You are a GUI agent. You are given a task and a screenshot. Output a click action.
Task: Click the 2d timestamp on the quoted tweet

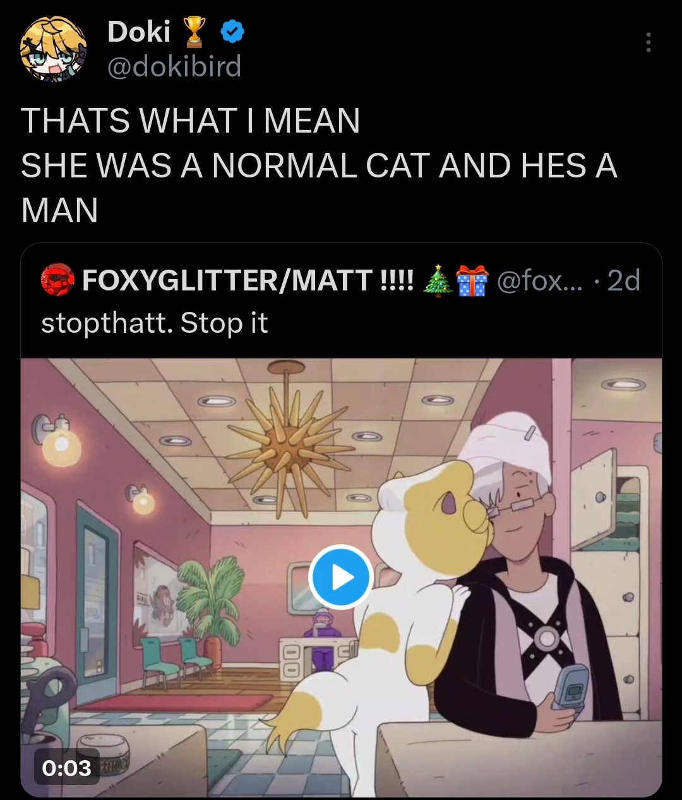[623, 280]
